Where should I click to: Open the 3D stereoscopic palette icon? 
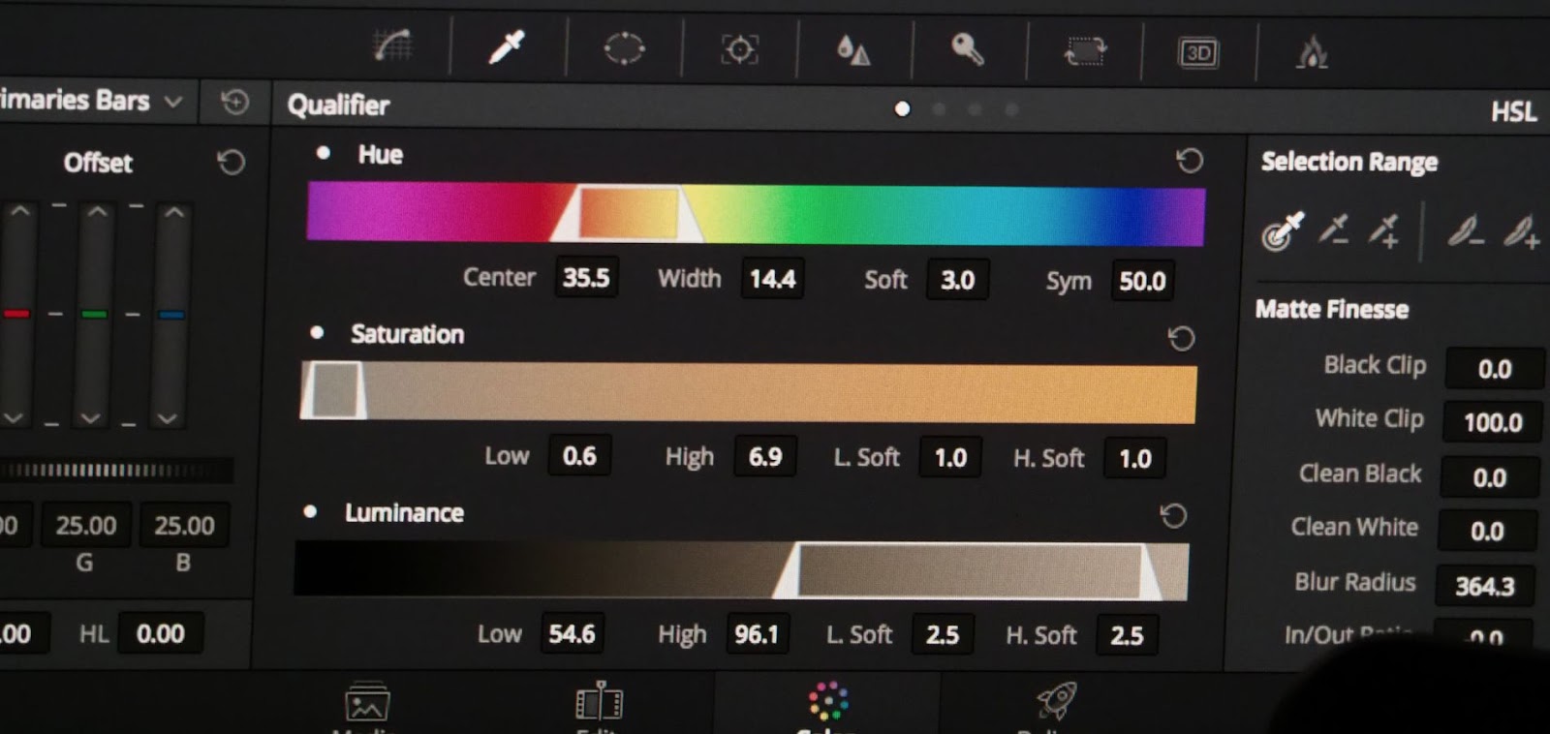[x=1198, y=52]
